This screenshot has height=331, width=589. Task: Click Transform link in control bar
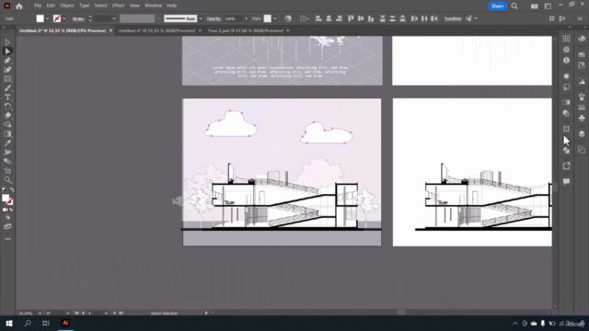point(453,18)
